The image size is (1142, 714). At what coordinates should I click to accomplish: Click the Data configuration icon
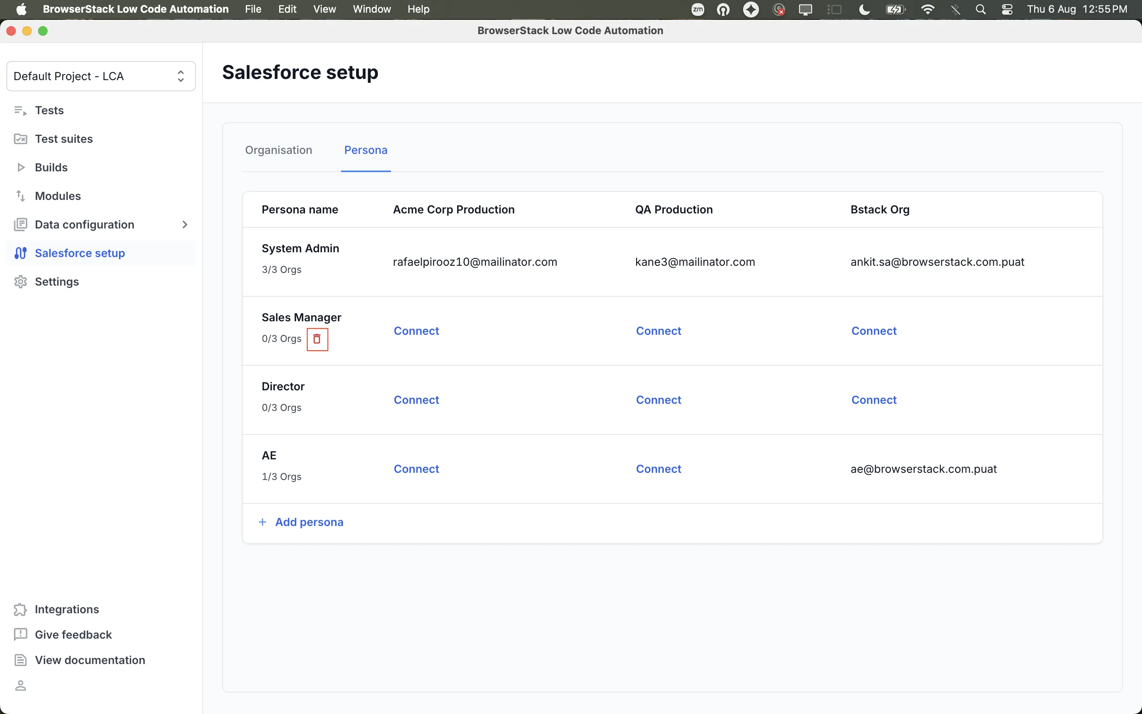pyautogui.click(x=20, y=224)
